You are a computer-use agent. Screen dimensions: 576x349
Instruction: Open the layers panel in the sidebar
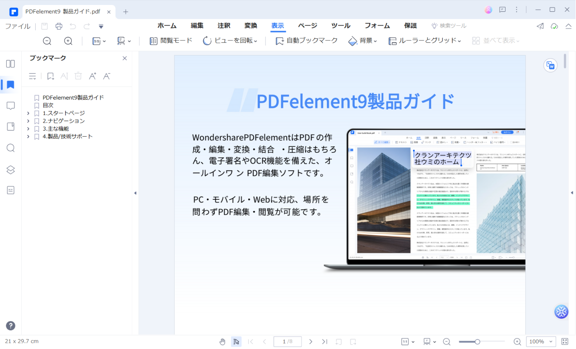point(10,170)
